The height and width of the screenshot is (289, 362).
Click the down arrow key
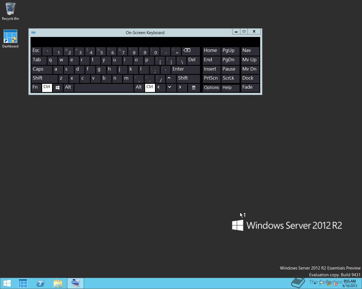click(x=171, y=88)
